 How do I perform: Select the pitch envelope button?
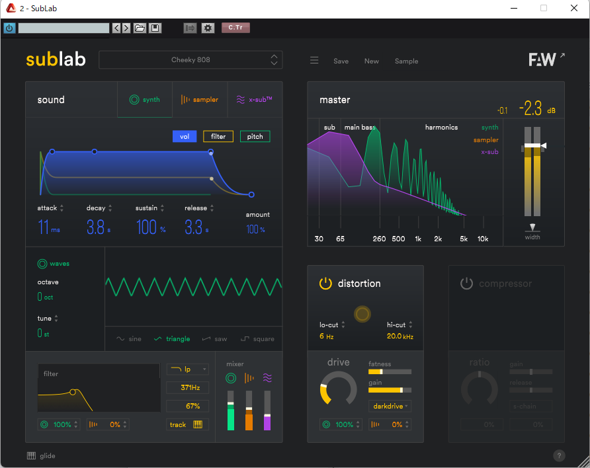[255, 136]
